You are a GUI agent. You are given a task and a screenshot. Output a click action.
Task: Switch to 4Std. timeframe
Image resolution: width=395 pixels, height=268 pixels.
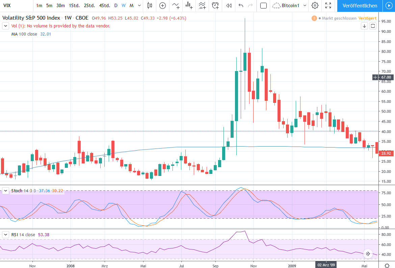click(x=105, y=5)
